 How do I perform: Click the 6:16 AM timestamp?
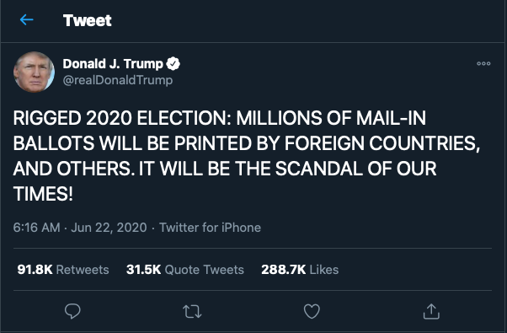tap(36, 228)
